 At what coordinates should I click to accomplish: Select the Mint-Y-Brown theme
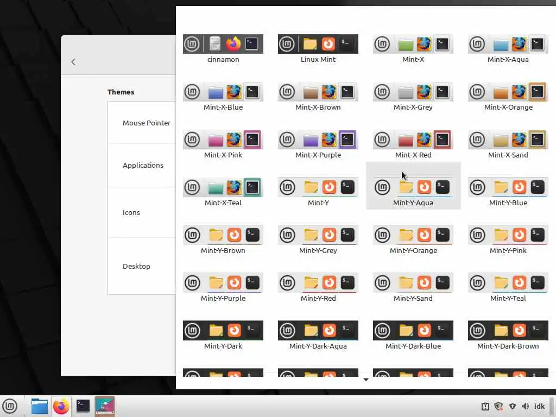223,240
